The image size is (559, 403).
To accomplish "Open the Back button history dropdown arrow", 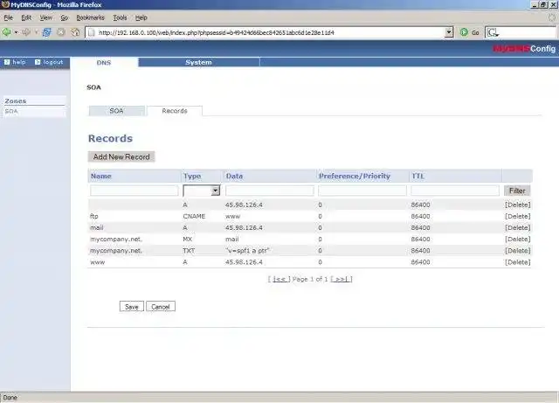I will tap(16, 32).
